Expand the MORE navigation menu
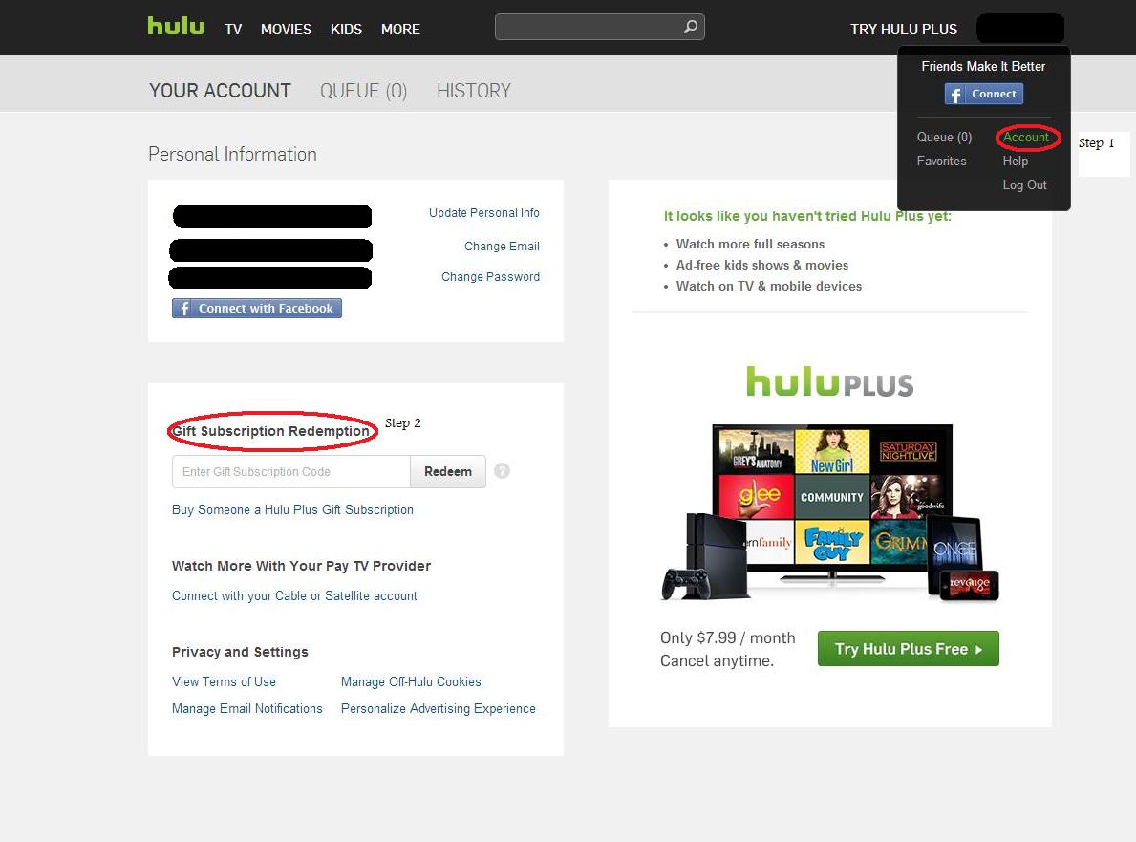 [x=400, y=30]
